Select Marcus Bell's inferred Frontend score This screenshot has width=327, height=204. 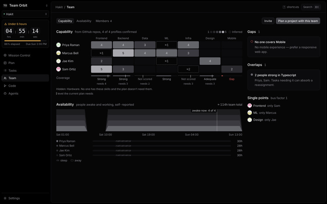(101, 53)
